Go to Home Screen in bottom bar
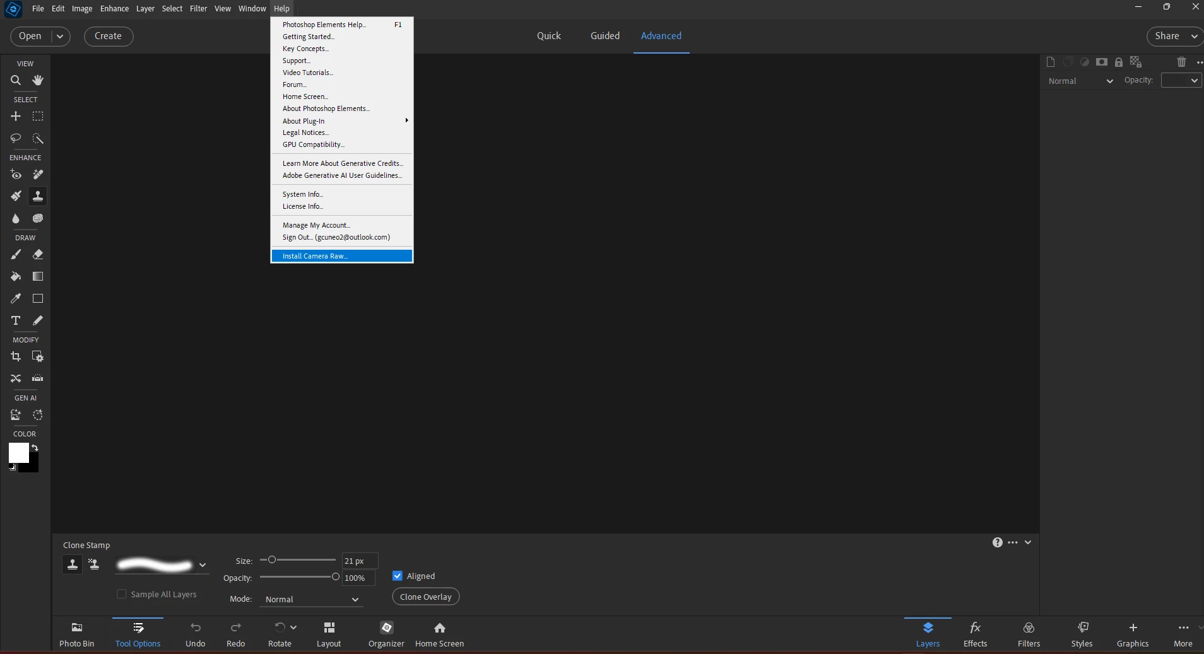This screenshot has width=1204, height=654. [440, 634]
